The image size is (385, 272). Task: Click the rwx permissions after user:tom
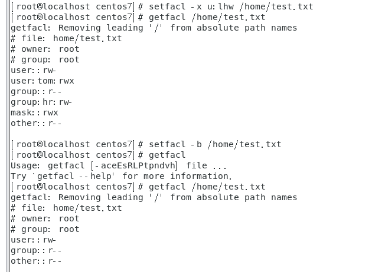(66, 81)
